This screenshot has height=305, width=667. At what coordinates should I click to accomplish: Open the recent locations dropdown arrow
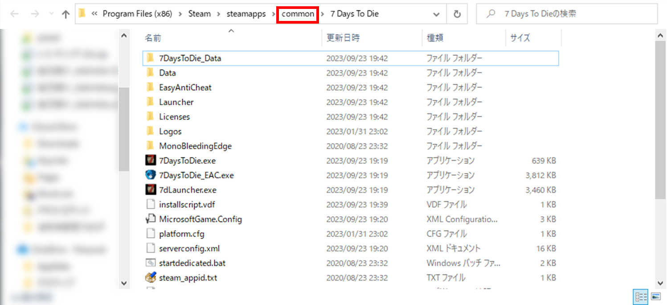[50, 14]
